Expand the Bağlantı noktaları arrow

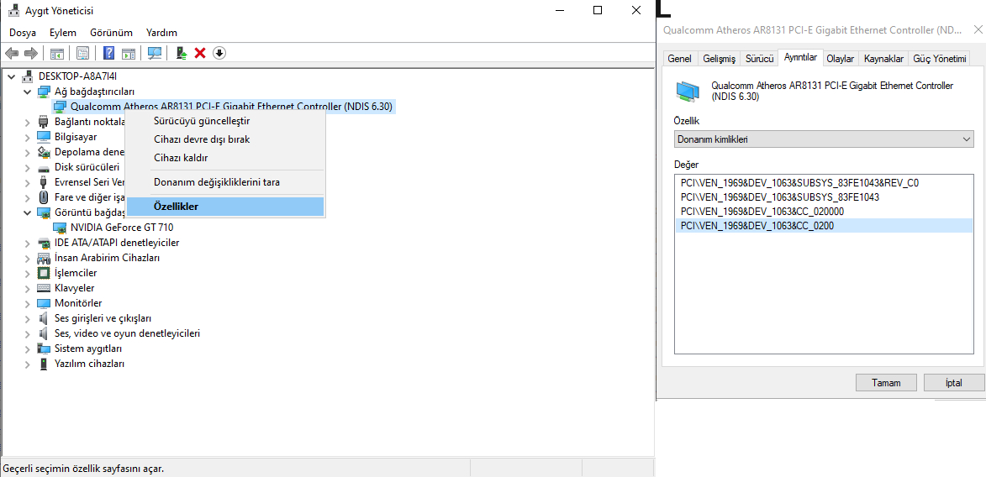click(27, 122)
